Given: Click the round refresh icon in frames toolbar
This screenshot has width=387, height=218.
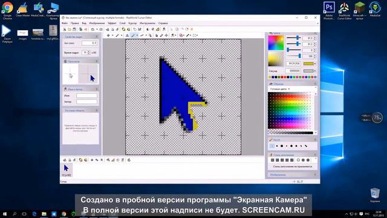Looking at the screenshot, I should (x=129, y=160).
